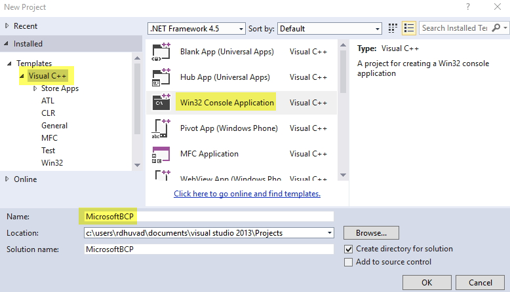Open the Sort by Default dropdown

coord(330,29)
